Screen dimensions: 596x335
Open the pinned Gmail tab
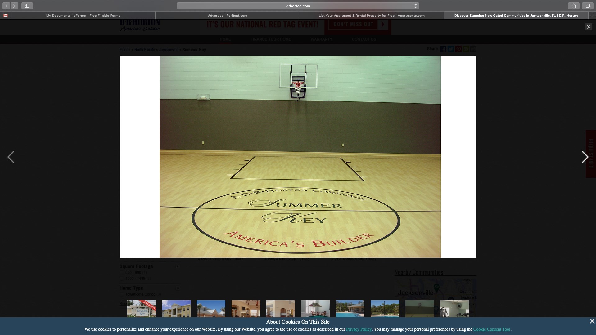pos(6,16)
